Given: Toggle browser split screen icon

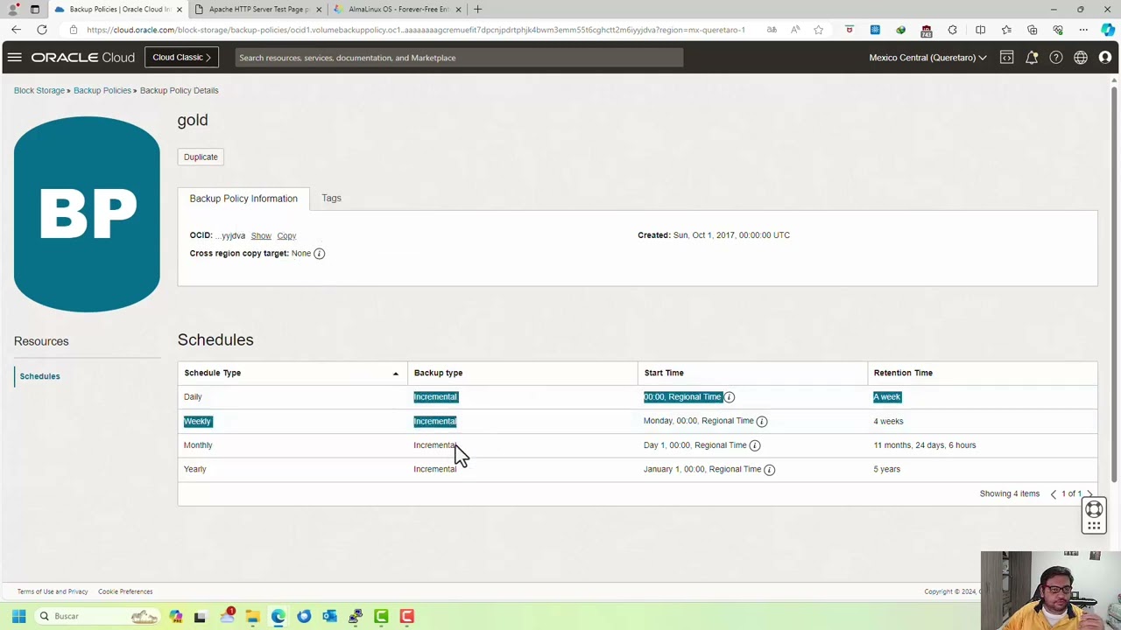Looking at the screenshot, I should click(980, 30).
